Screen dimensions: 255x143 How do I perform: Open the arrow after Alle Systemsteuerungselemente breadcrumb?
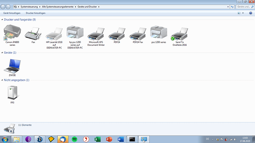[x=75, y=7]
